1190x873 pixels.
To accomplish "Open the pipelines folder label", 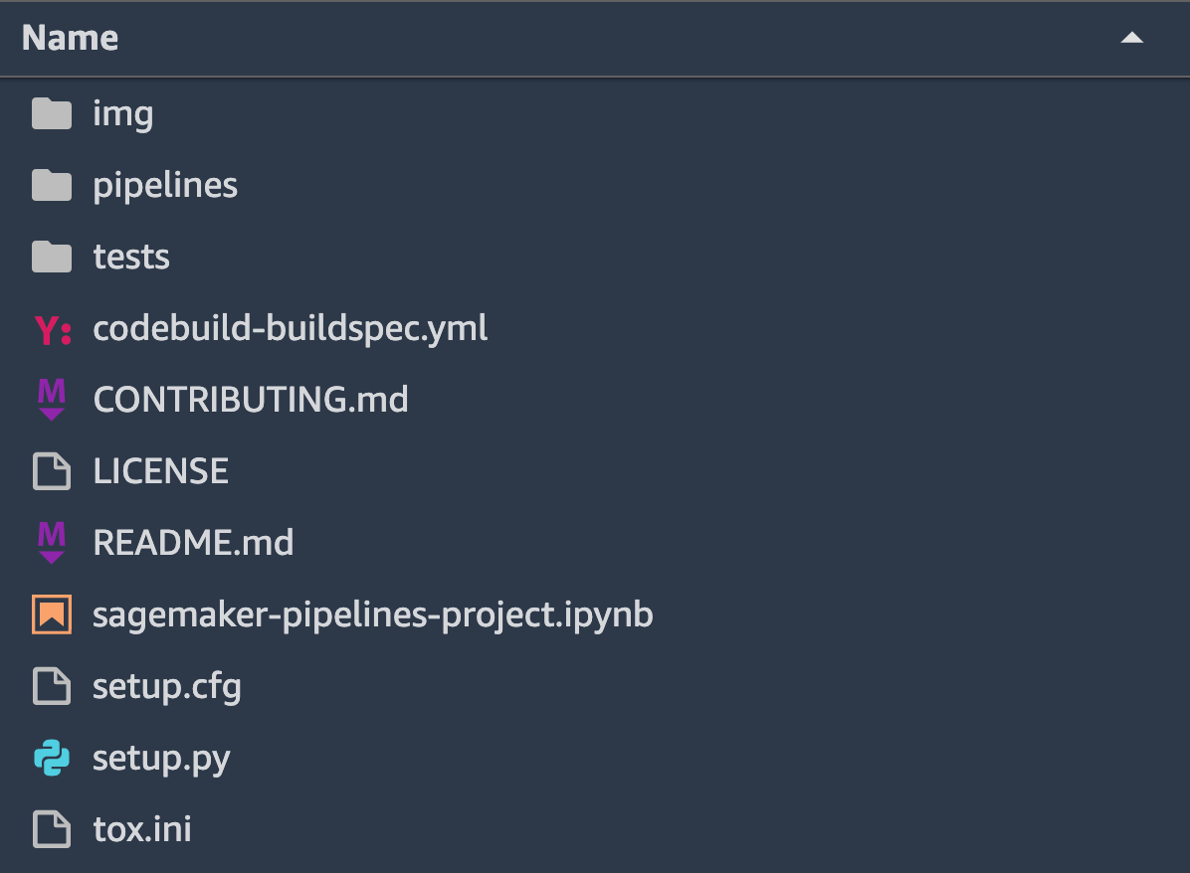I will pos(165,185).
